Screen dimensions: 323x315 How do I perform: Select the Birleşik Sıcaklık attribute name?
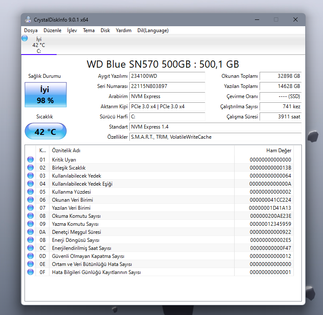point(68,168)
